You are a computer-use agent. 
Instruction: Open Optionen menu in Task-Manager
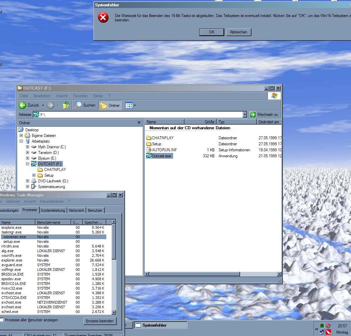coord(13,201)
